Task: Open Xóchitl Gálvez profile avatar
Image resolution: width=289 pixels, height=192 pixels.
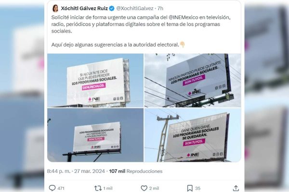Action: 55,8
